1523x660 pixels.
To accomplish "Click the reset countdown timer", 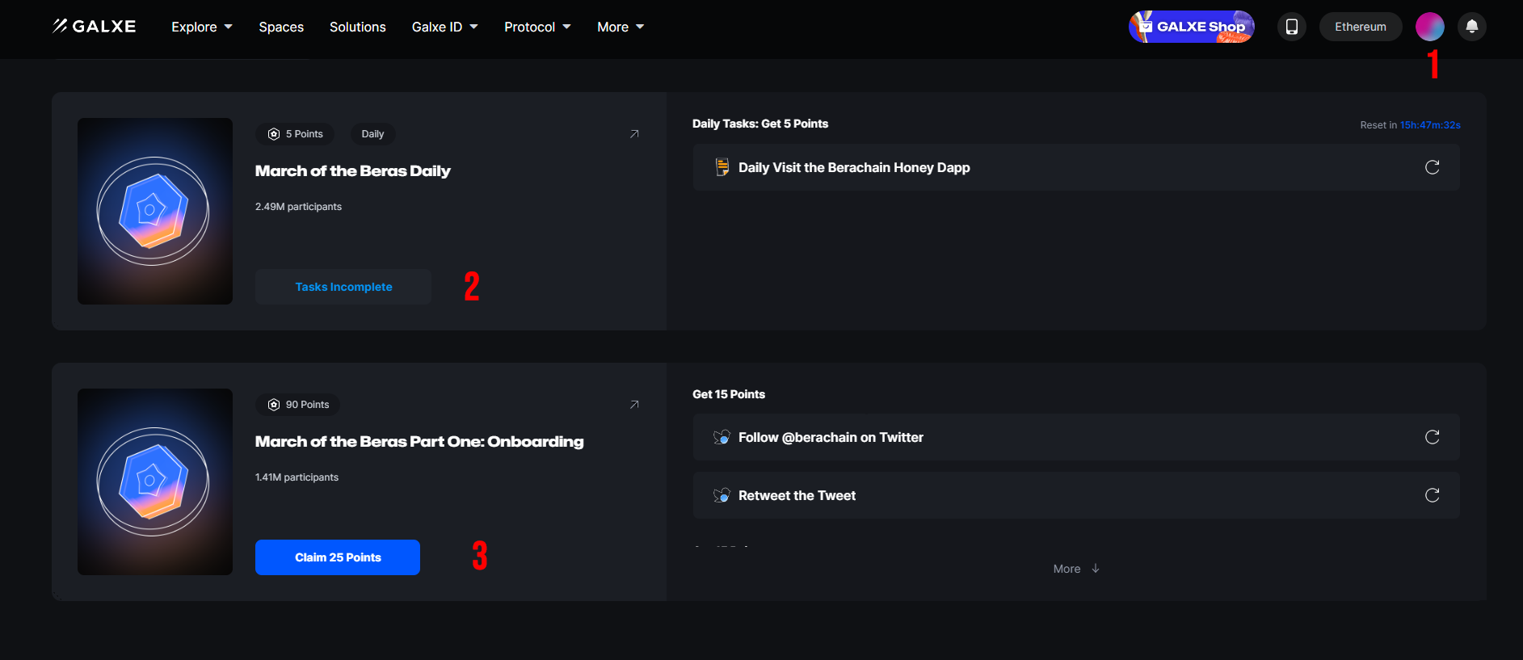I will click(x=1430, y=125).
